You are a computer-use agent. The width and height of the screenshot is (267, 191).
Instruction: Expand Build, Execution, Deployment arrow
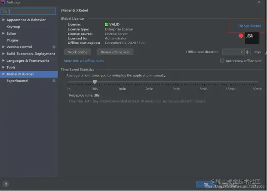click(x=3, y=54)
